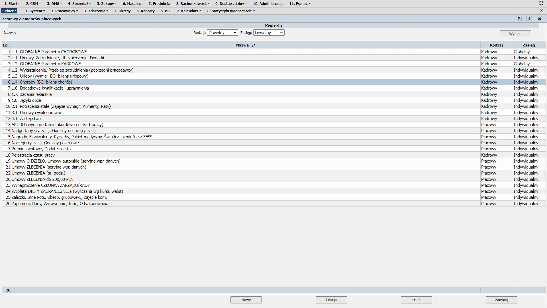Viewport: 547px width, 308px height.
Task: Click the Zamknij button
Action: [501, 300]
